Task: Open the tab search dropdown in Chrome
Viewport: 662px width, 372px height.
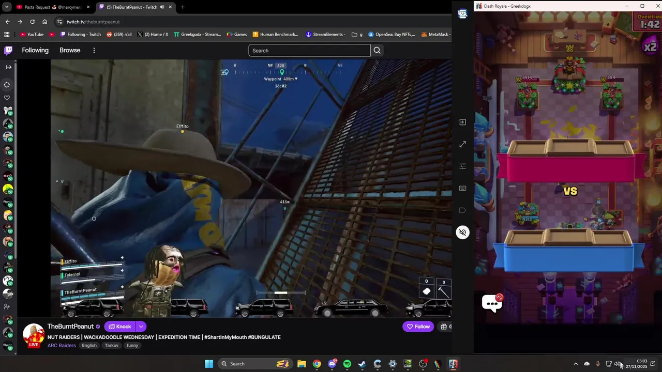Action: point(7,7)
